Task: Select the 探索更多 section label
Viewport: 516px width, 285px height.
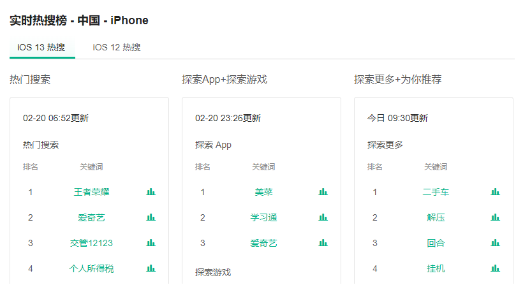Action: tap(385, 145)
